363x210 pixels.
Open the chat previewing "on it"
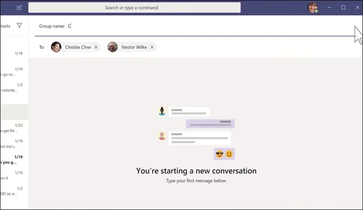point(14,175)
